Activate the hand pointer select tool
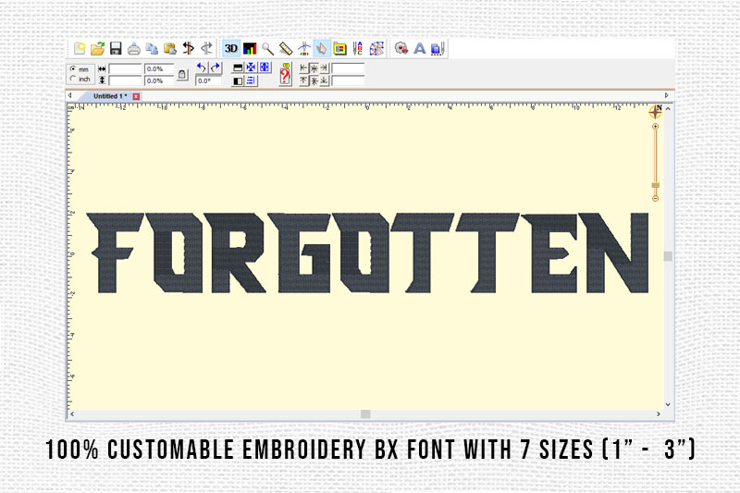The width and height of the screenshot is (740, 493). 322,49
